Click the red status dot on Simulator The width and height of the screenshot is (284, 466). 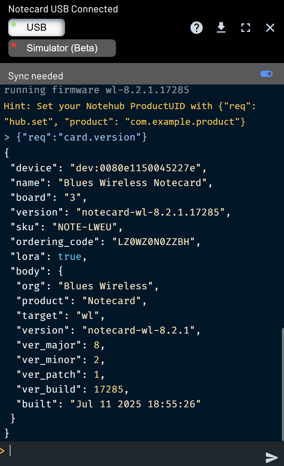[x=14, y=45]
